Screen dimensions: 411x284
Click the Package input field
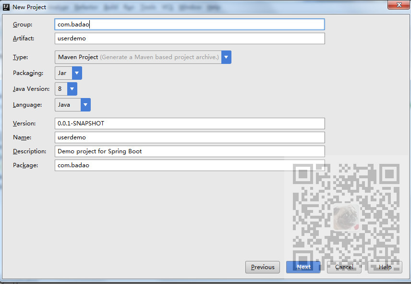pyautogui.click(x=190, y=165)
